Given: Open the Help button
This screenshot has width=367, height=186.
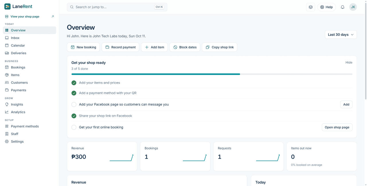Looking at the screenshot, I should (x=327, y=7).
